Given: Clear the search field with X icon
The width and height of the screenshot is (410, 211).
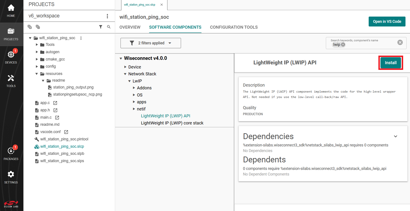Looking at the screenshot, I should pos(400,42).
